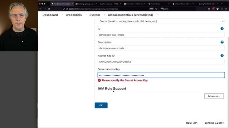Close the New Credentials [Jenkins] tab
The width and height of the screenshot is (229, 128).
click(72, 4)
